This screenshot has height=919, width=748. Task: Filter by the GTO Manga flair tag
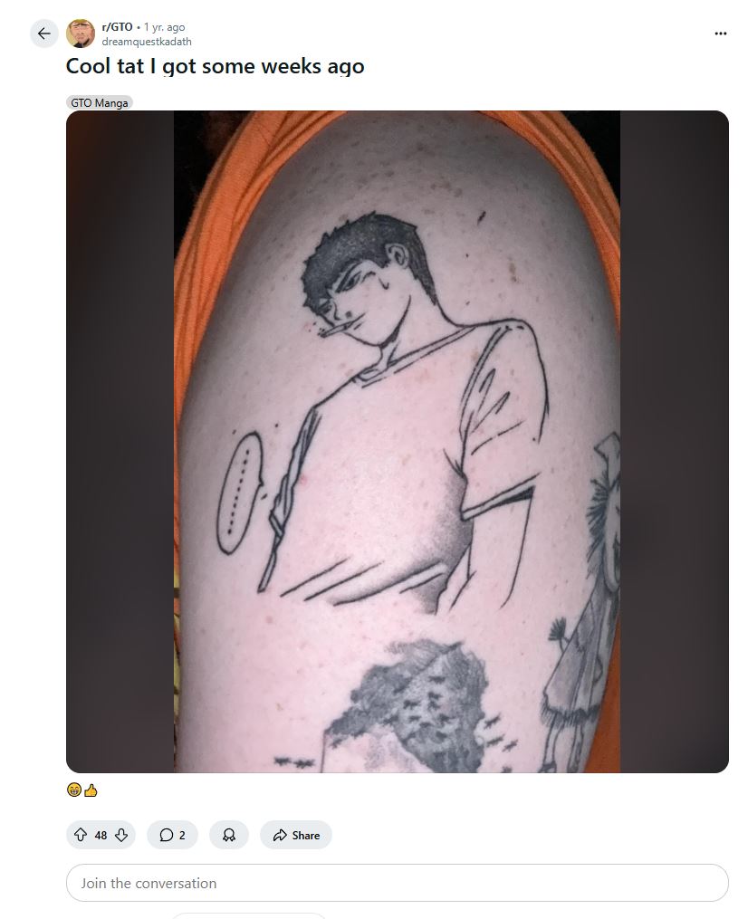[x=99, y=102]
